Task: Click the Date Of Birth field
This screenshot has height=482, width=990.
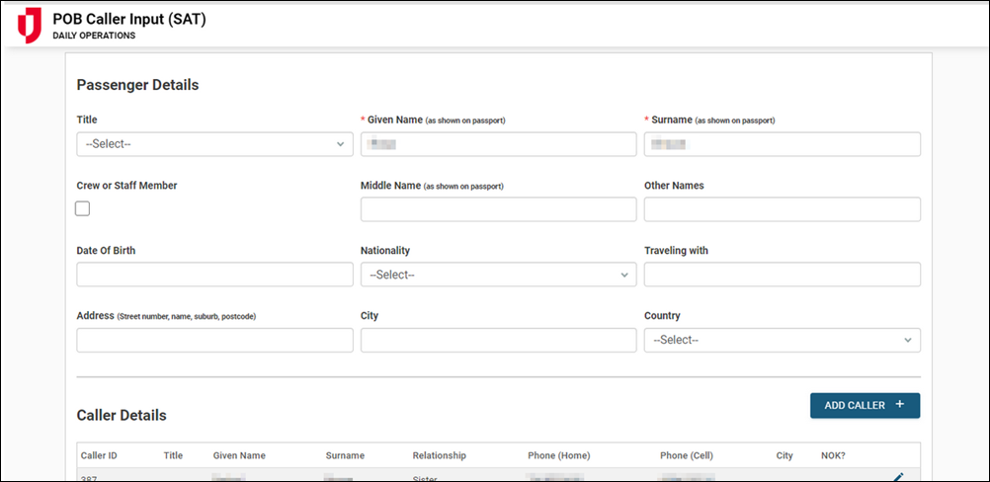Action: tap(214, 275)
